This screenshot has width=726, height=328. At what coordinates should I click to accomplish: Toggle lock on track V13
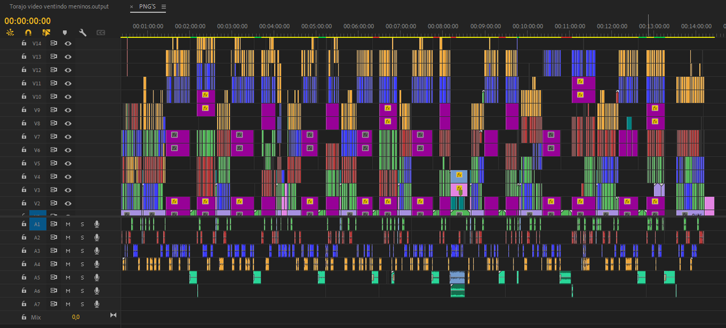pyautogui.click(x=24, y=56)
